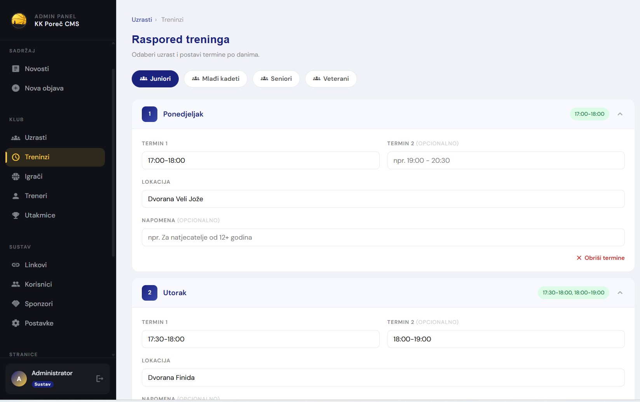Select the Veterani age group tab
This screenshot has height=402, width=640.
point(331,79)
